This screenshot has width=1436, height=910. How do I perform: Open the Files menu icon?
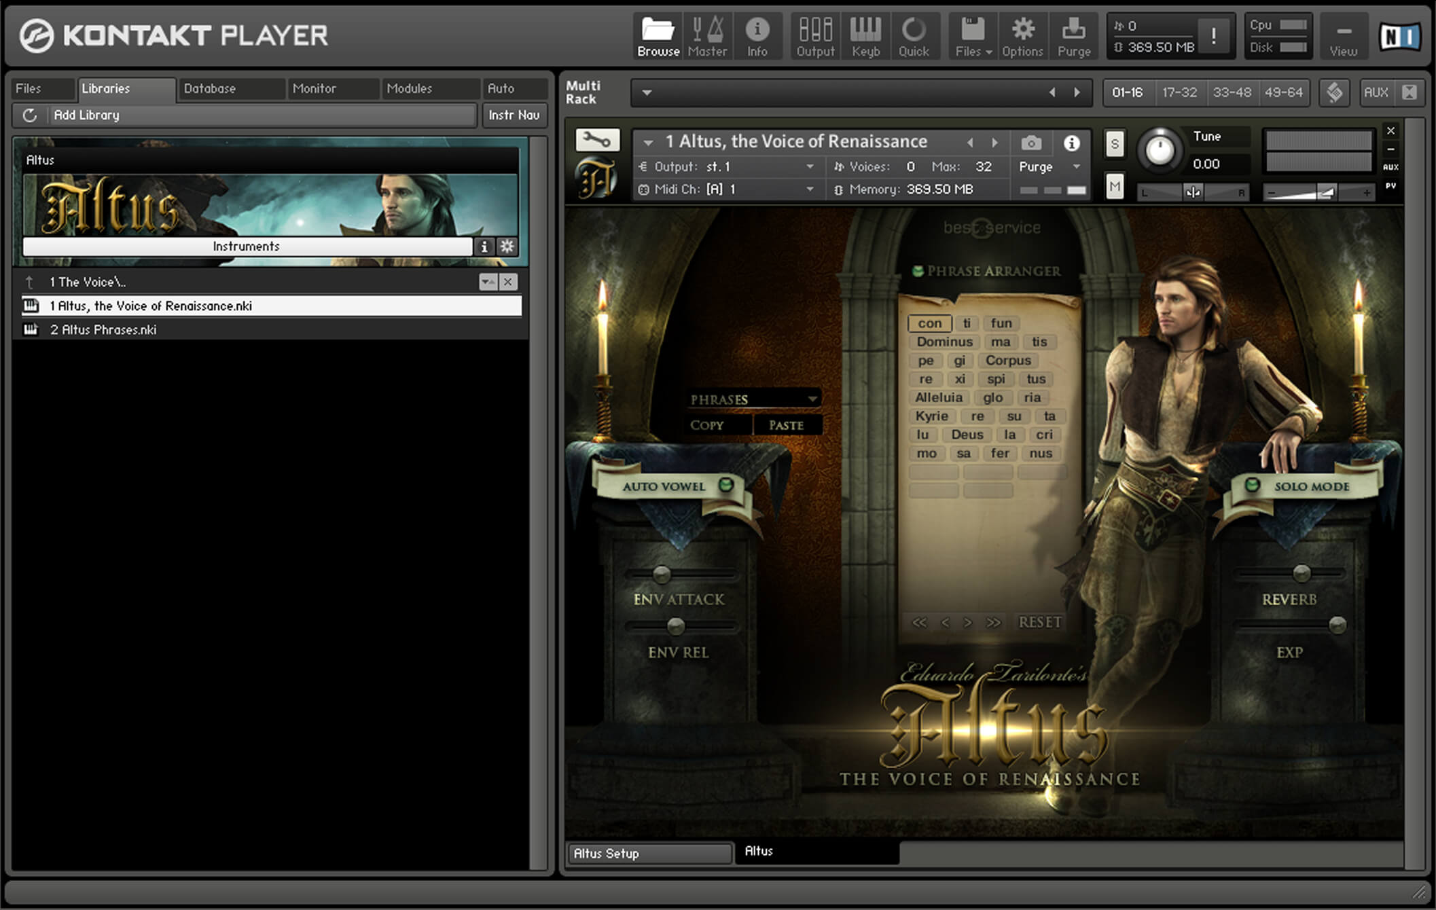click(x=973, y=36)
